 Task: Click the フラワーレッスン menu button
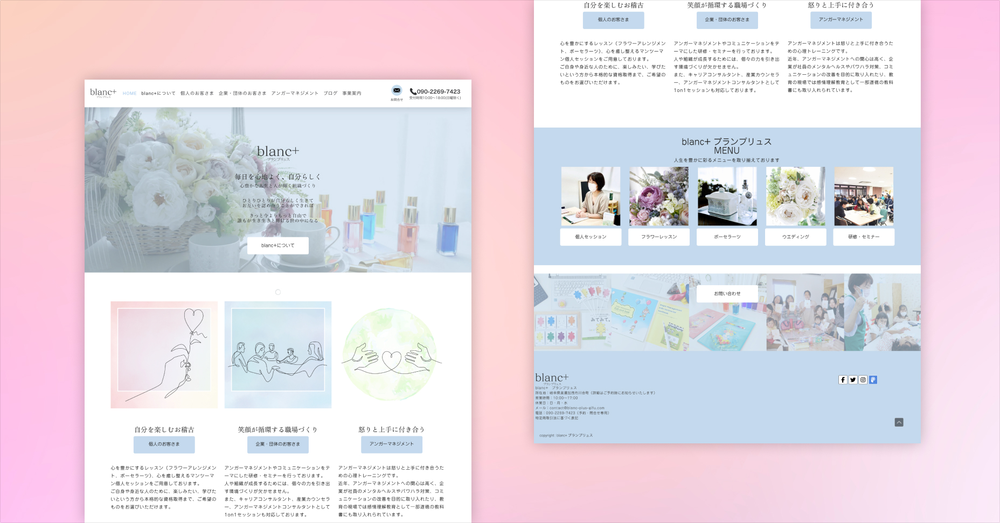(658, 237)
